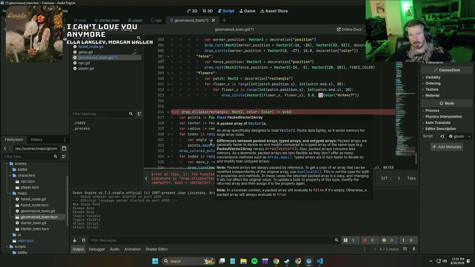Open the Animation bottom panel
Image resolution: width=475 pixels, height=267 pixels.
[132, 249]
